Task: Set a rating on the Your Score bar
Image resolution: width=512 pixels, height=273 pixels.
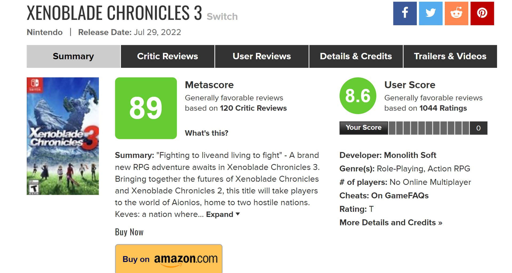Action: click(x=429, y=128)
